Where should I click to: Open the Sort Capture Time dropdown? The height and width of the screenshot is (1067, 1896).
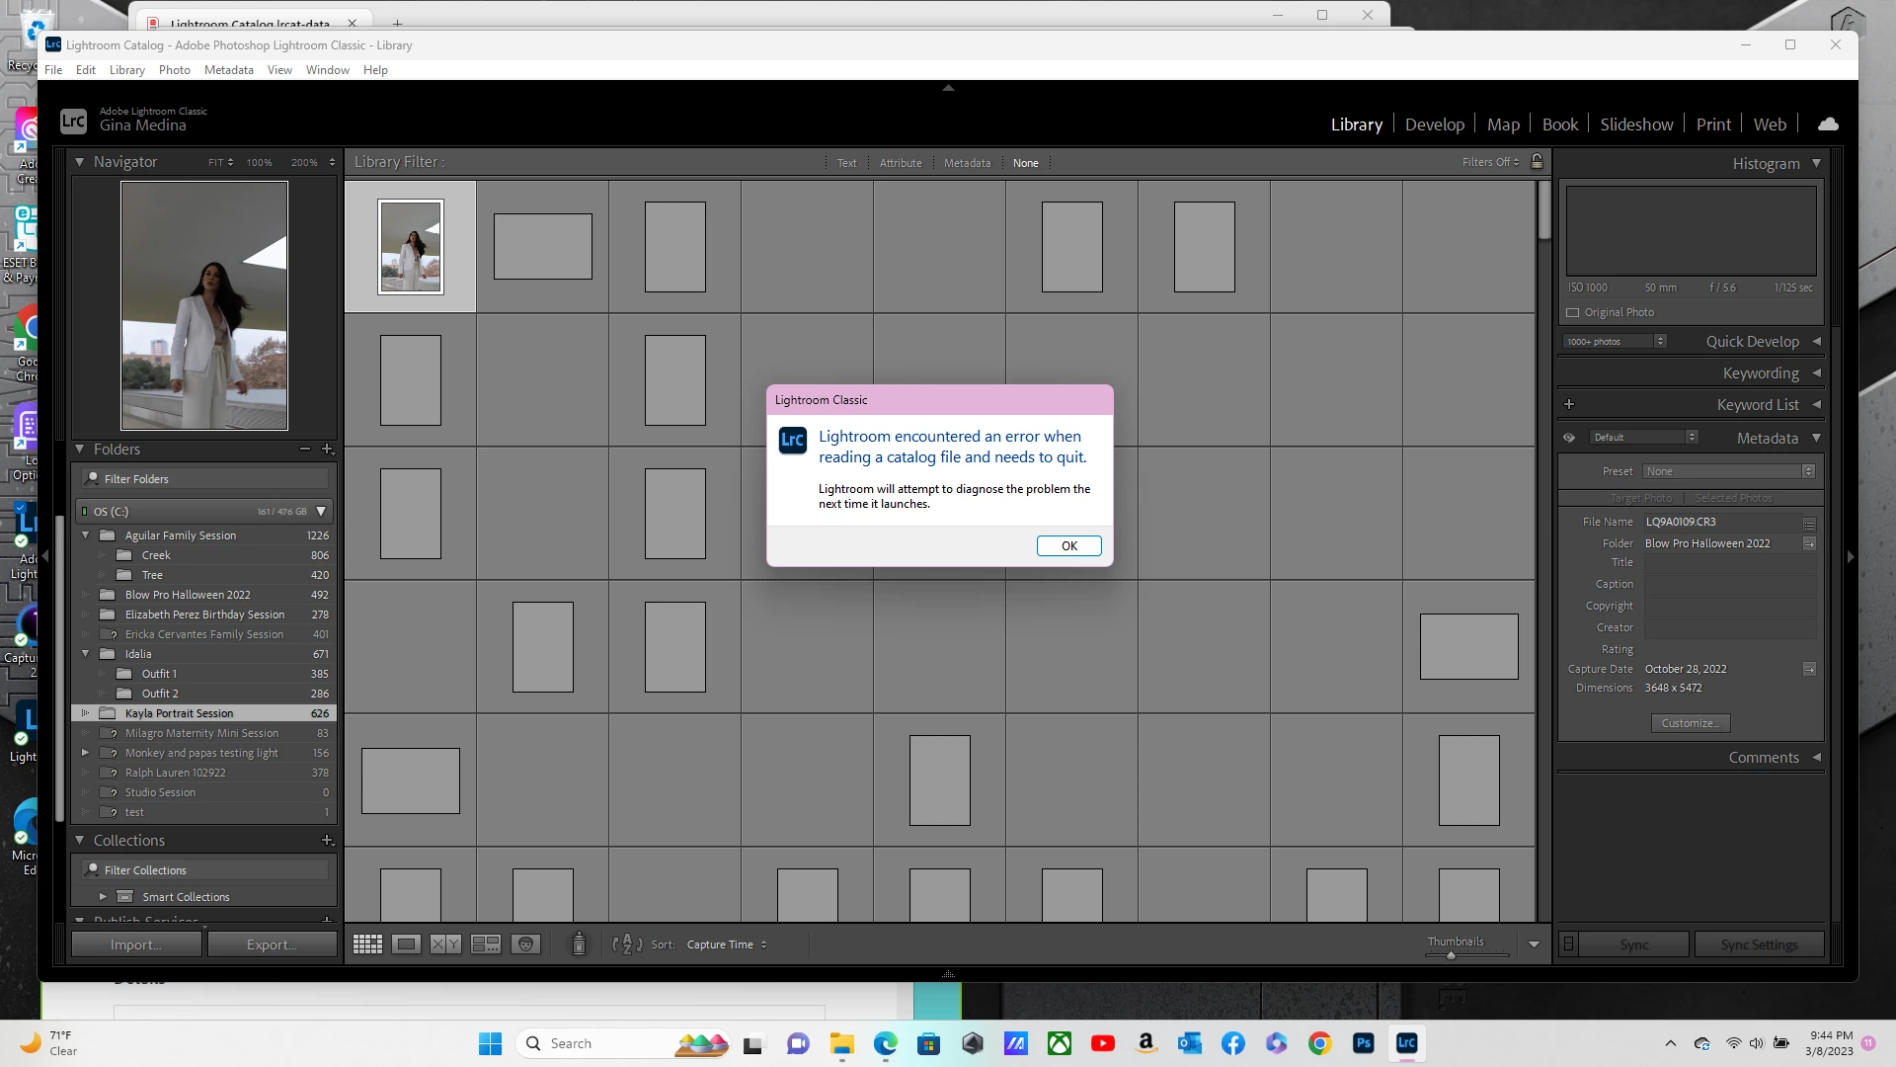tap(727, 944)
